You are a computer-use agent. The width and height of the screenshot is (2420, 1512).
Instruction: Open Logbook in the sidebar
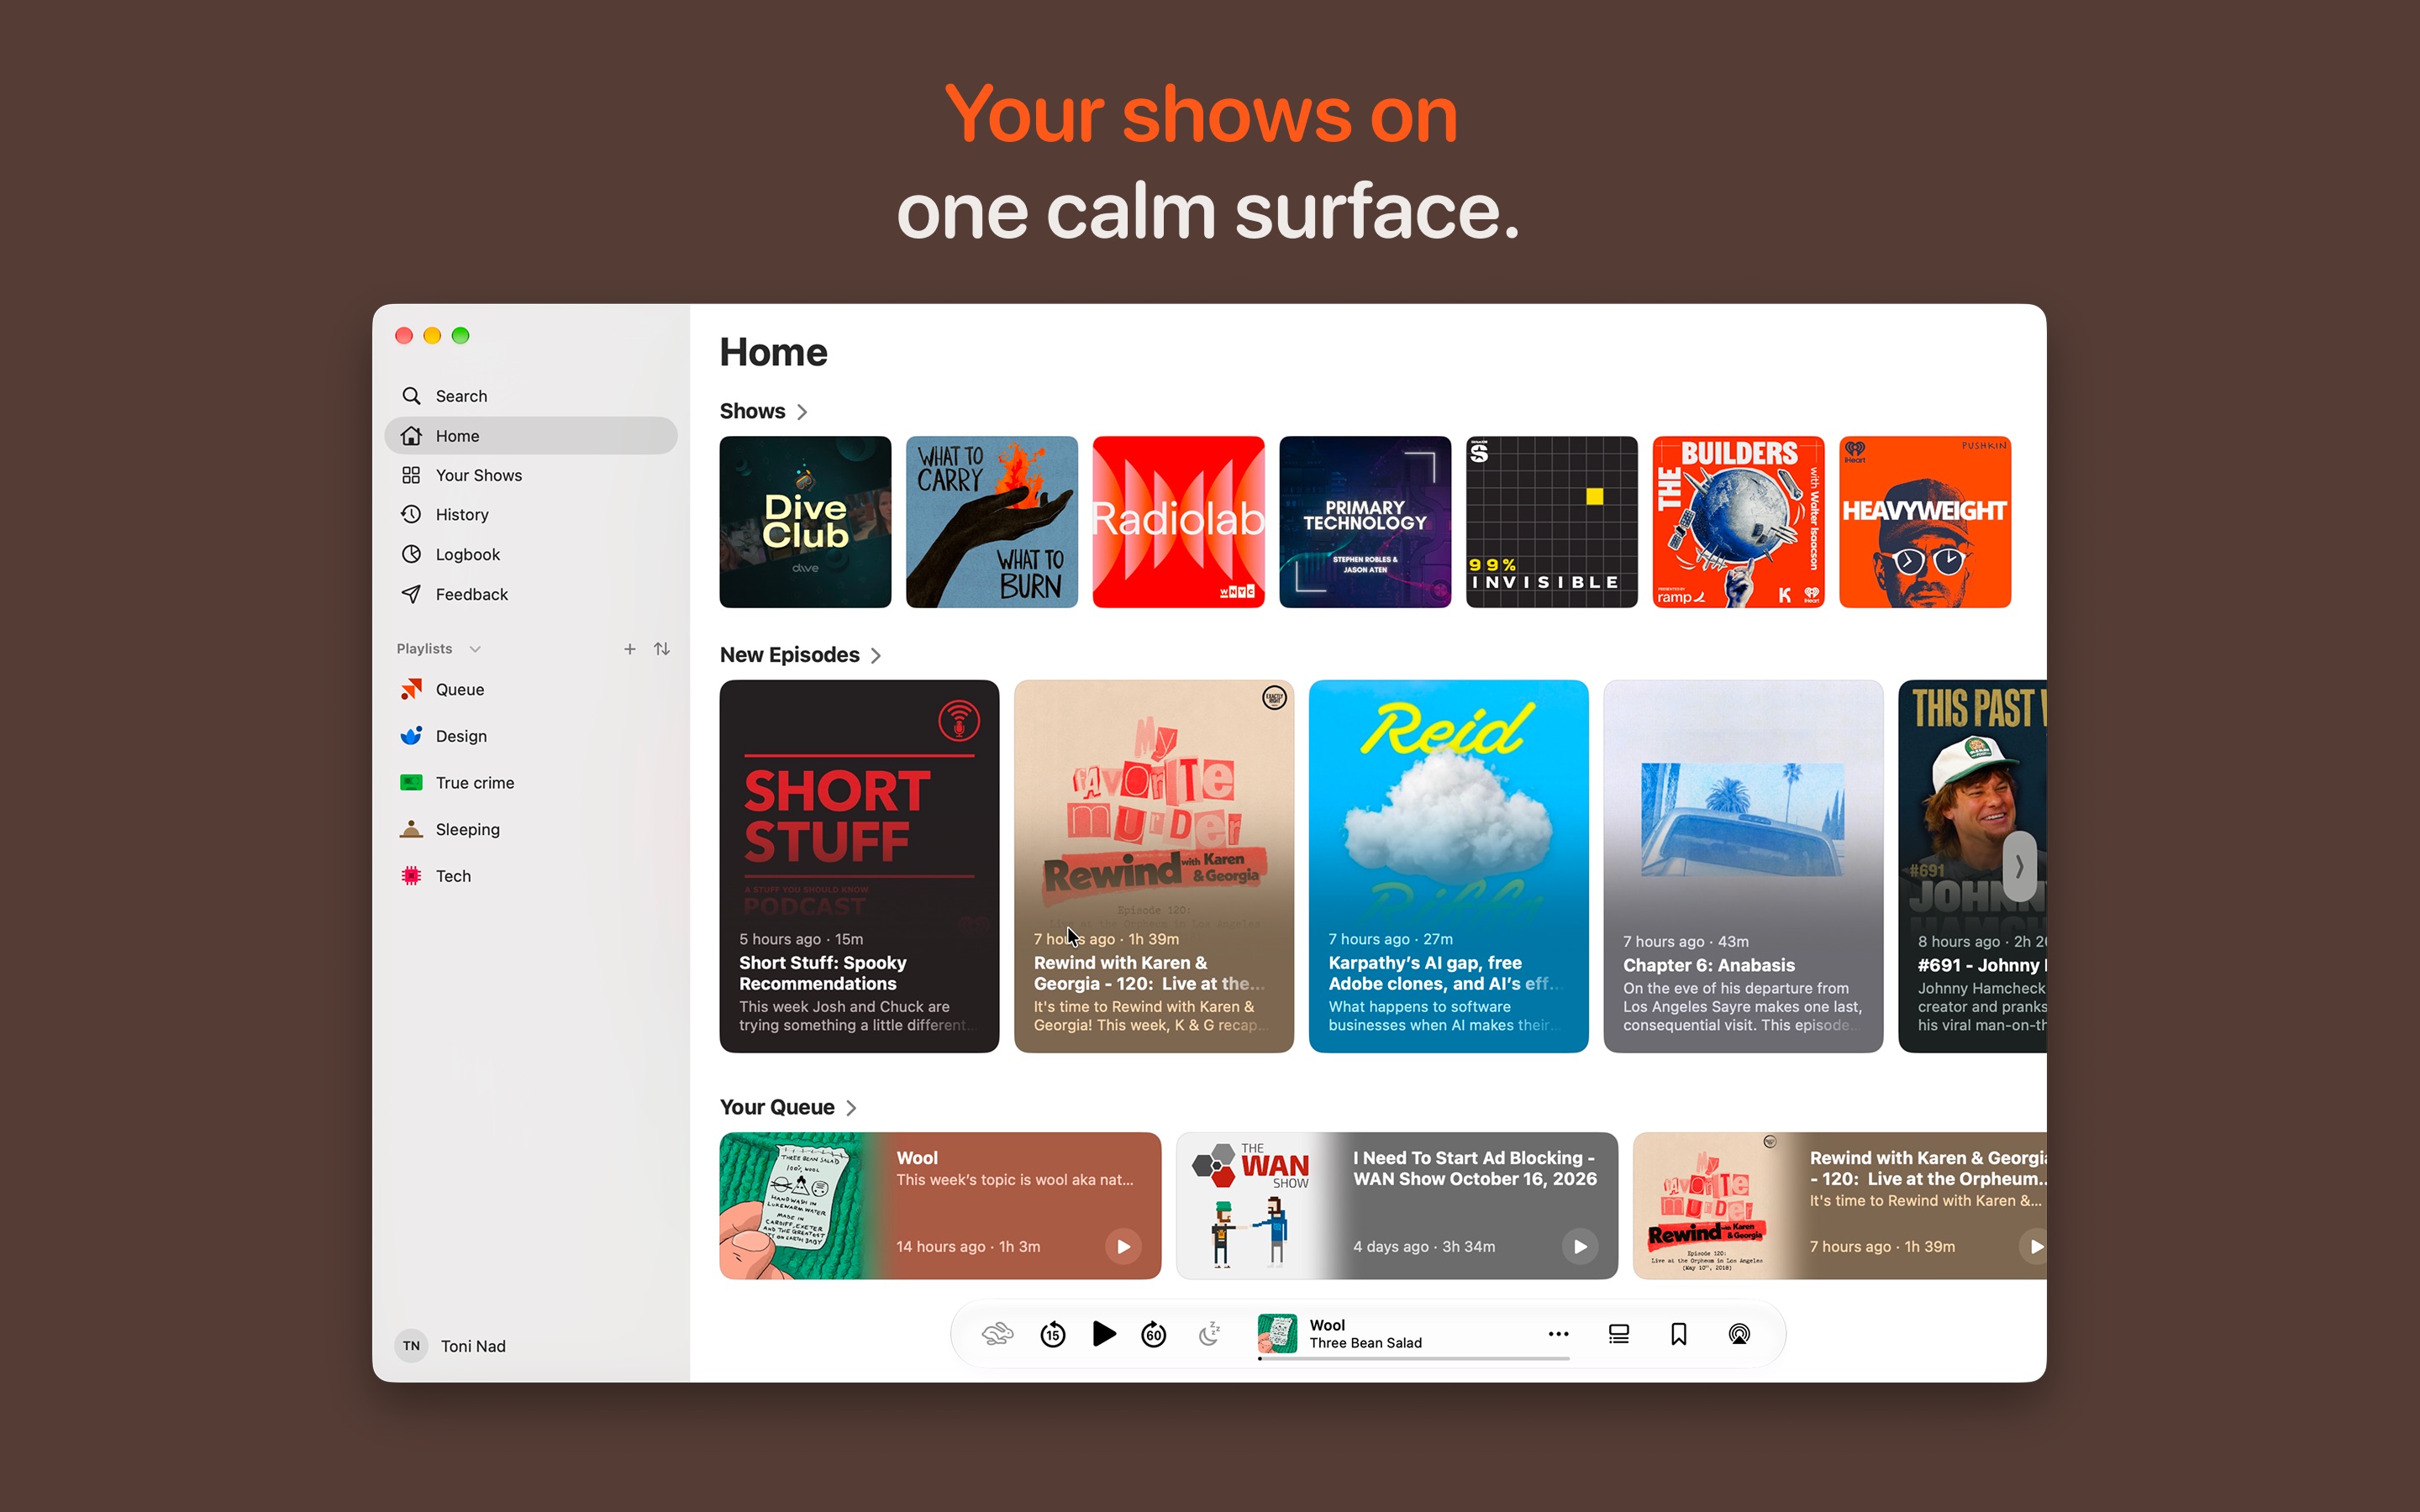tap(530, 554)
